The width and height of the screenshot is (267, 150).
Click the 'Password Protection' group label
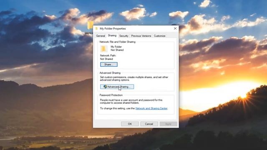pos(111,95)
